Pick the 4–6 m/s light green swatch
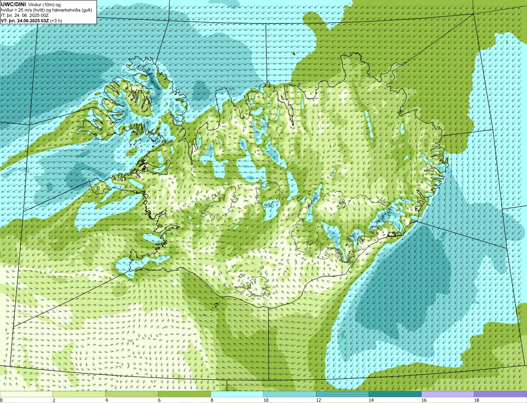 click(132, 394)
